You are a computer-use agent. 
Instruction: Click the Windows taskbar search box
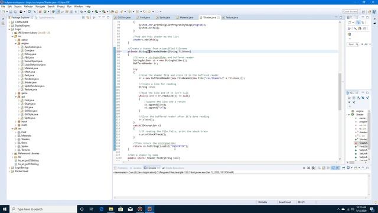coord(43,209)
